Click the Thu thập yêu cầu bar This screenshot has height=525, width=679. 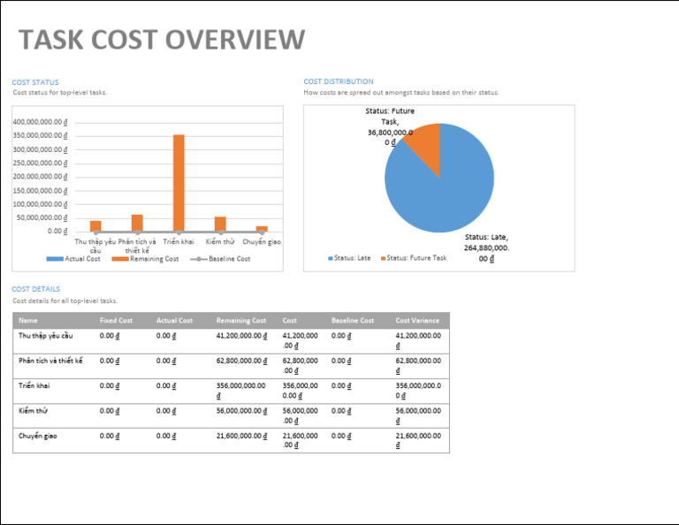[95, 226]
